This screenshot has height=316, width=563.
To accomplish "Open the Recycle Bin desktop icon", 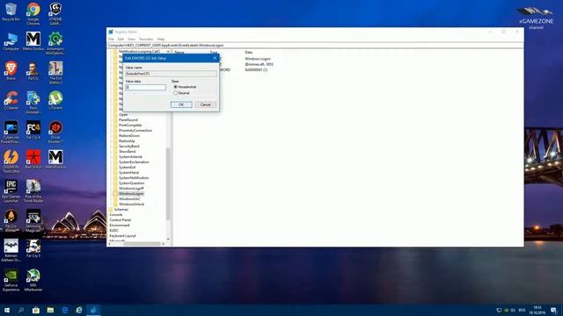I will (11, 11).
